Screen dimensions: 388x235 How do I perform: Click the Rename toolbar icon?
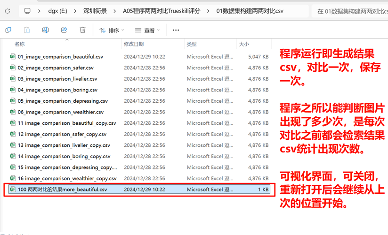coord(45,30)
